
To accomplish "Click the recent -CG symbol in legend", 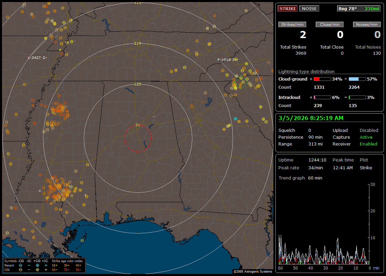I will click(x=21, y=265).
